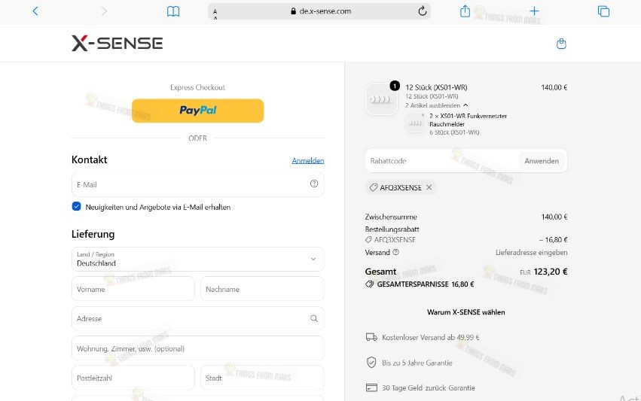This screenshot has height=401, width=641.
Task: Tap the text size AA icon in address bar
Action: (x=215, y=14)
